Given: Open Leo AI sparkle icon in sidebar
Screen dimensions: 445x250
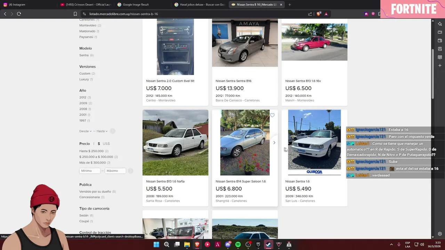Looking at the screenshot, I should (440, 24).
